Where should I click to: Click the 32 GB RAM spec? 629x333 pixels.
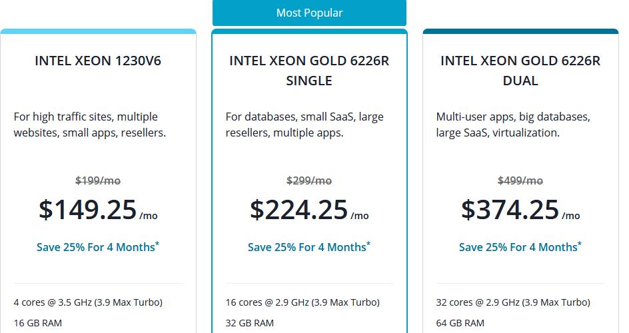click(x=249, y=323)
